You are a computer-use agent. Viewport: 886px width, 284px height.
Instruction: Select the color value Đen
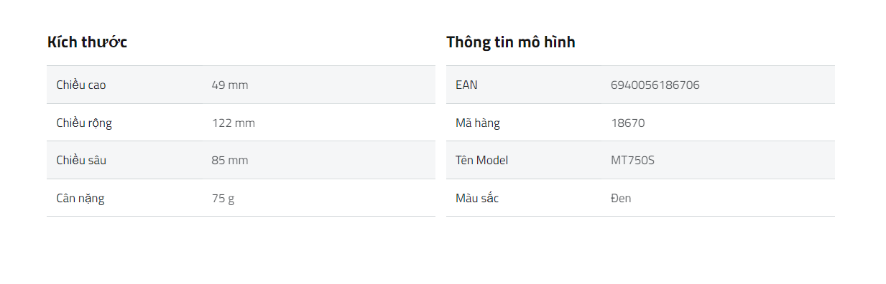point(621,198)
